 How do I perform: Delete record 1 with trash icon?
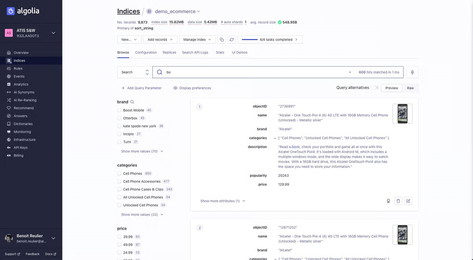click(x=398, y=201)
